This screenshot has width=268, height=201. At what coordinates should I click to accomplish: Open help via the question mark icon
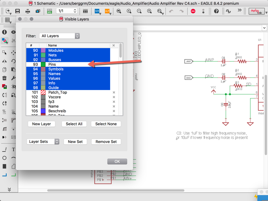[216, 11]
